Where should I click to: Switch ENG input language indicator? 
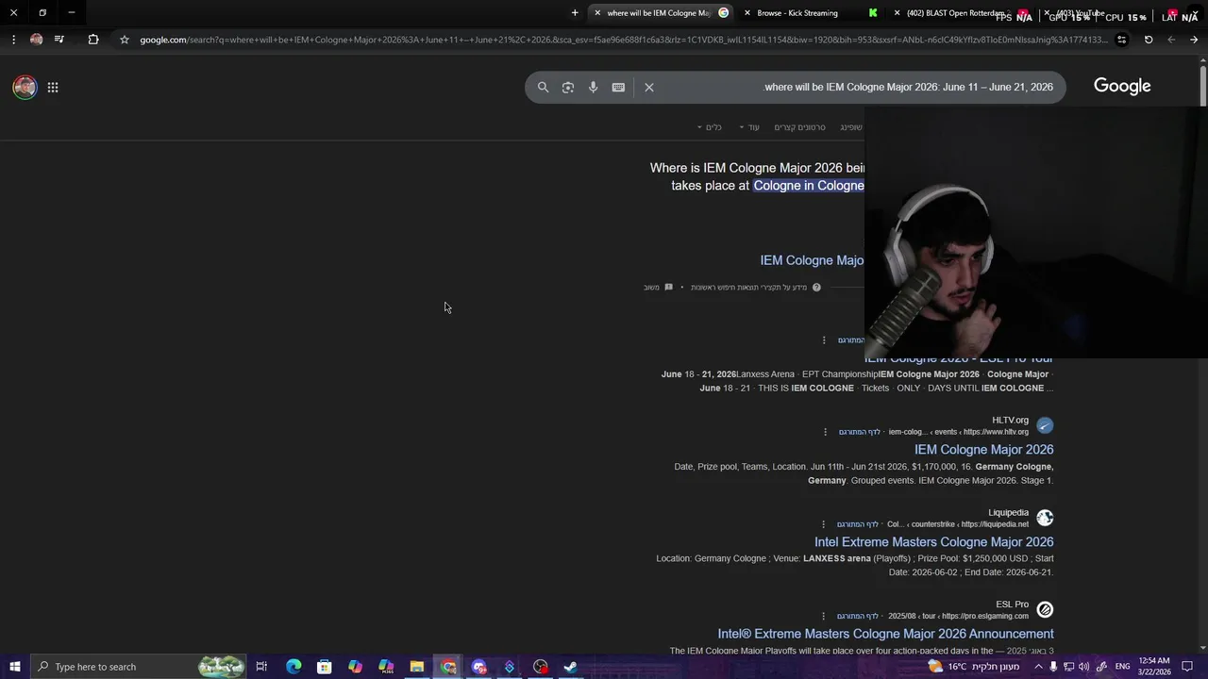[1122, 667]
